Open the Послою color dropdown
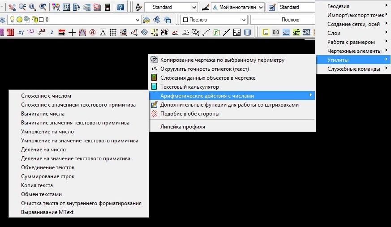This screenshot has width=391, height=227. [214, 20]
